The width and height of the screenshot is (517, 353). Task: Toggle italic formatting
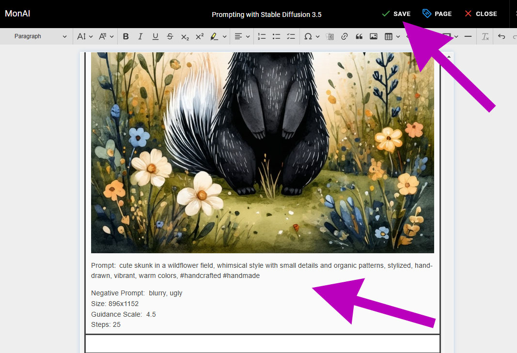(141, 36)
